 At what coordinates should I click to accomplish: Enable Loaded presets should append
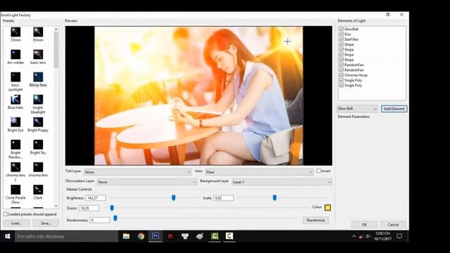[6, 214]
